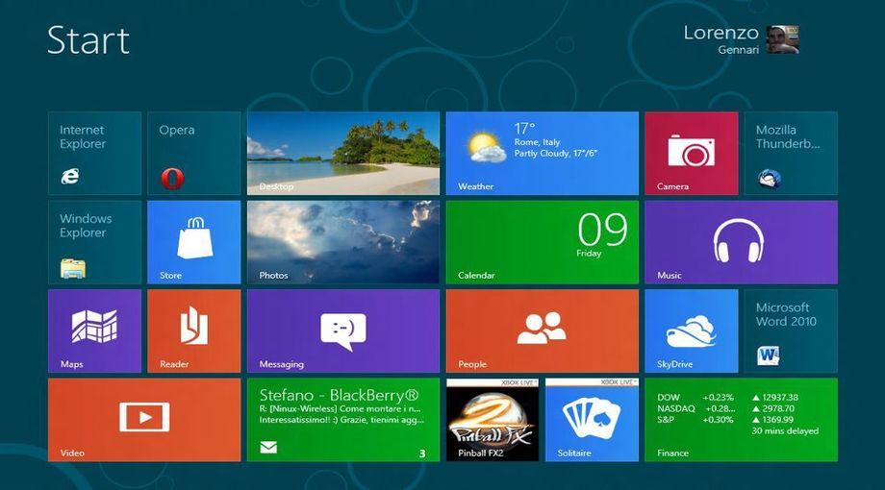885x490 pixels.
Task: Click the envelope icon in the Mail tile
Action: [x=268, y=447]
